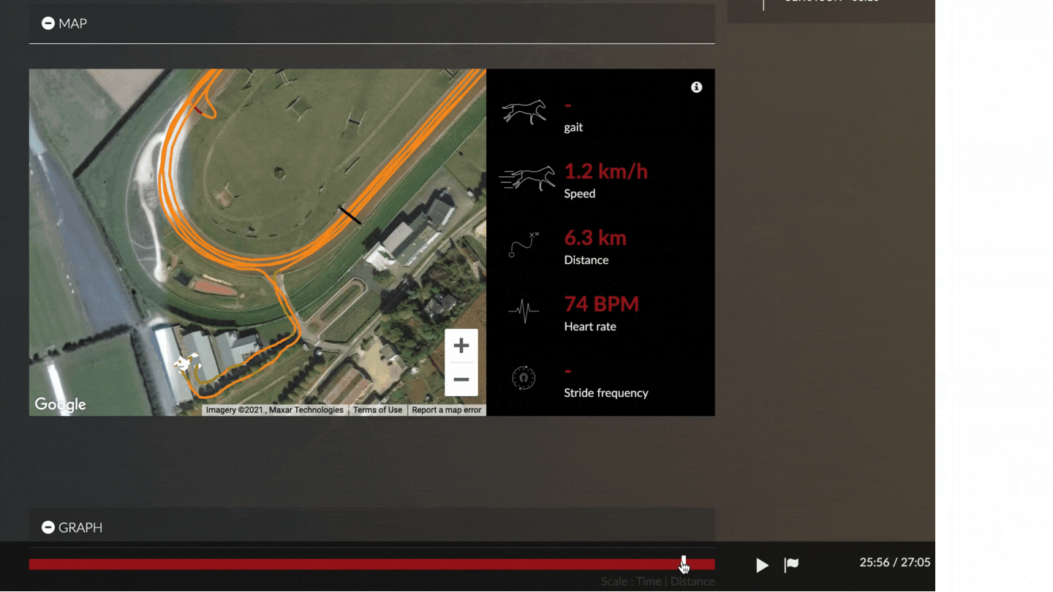Click the flag marker icon
The width and height of the screenshot is (1053, 592).
[x=791, y=565]
